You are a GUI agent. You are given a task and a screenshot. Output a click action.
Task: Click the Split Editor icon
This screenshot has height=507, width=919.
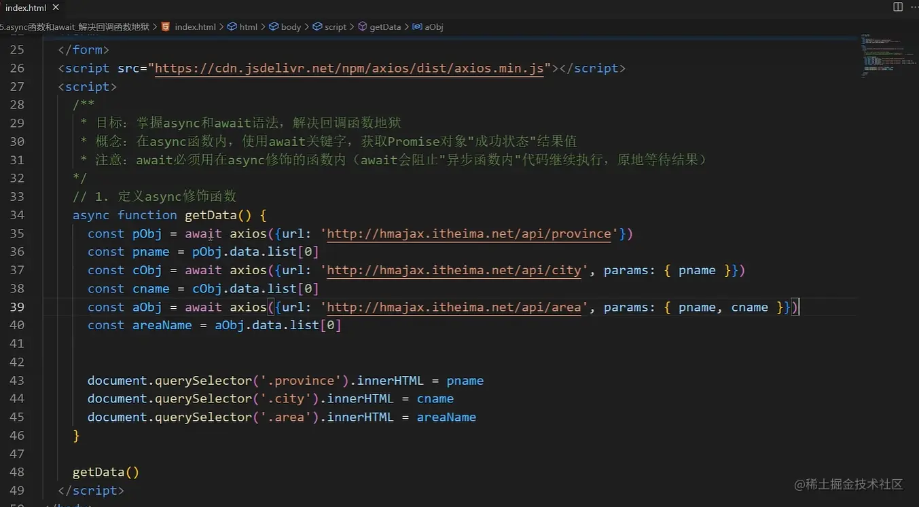pyautogui.click(x=898, y=7)
